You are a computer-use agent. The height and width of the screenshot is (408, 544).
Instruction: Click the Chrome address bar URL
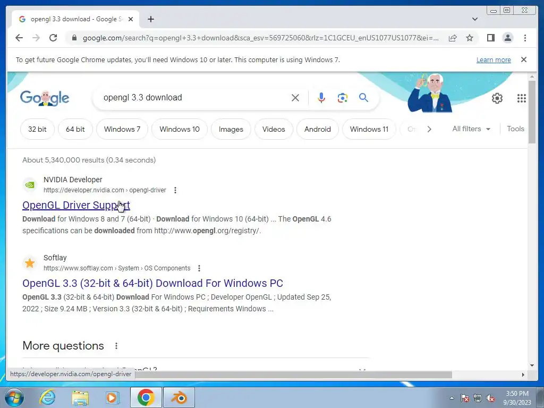click(x=260, y=38)
